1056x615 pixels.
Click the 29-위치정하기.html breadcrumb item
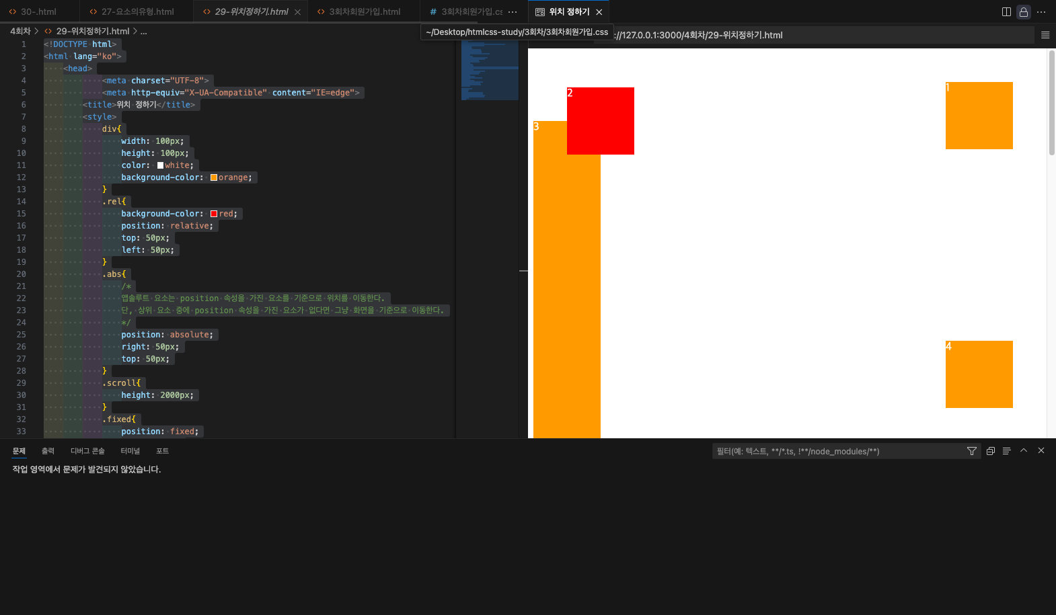coord(93,31)
